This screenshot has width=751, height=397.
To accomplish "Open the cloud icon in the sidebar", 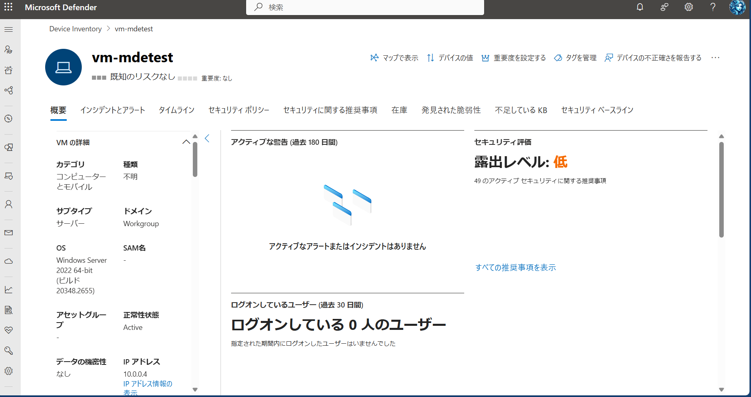I will pyautogui.click(x=9, y=261).
